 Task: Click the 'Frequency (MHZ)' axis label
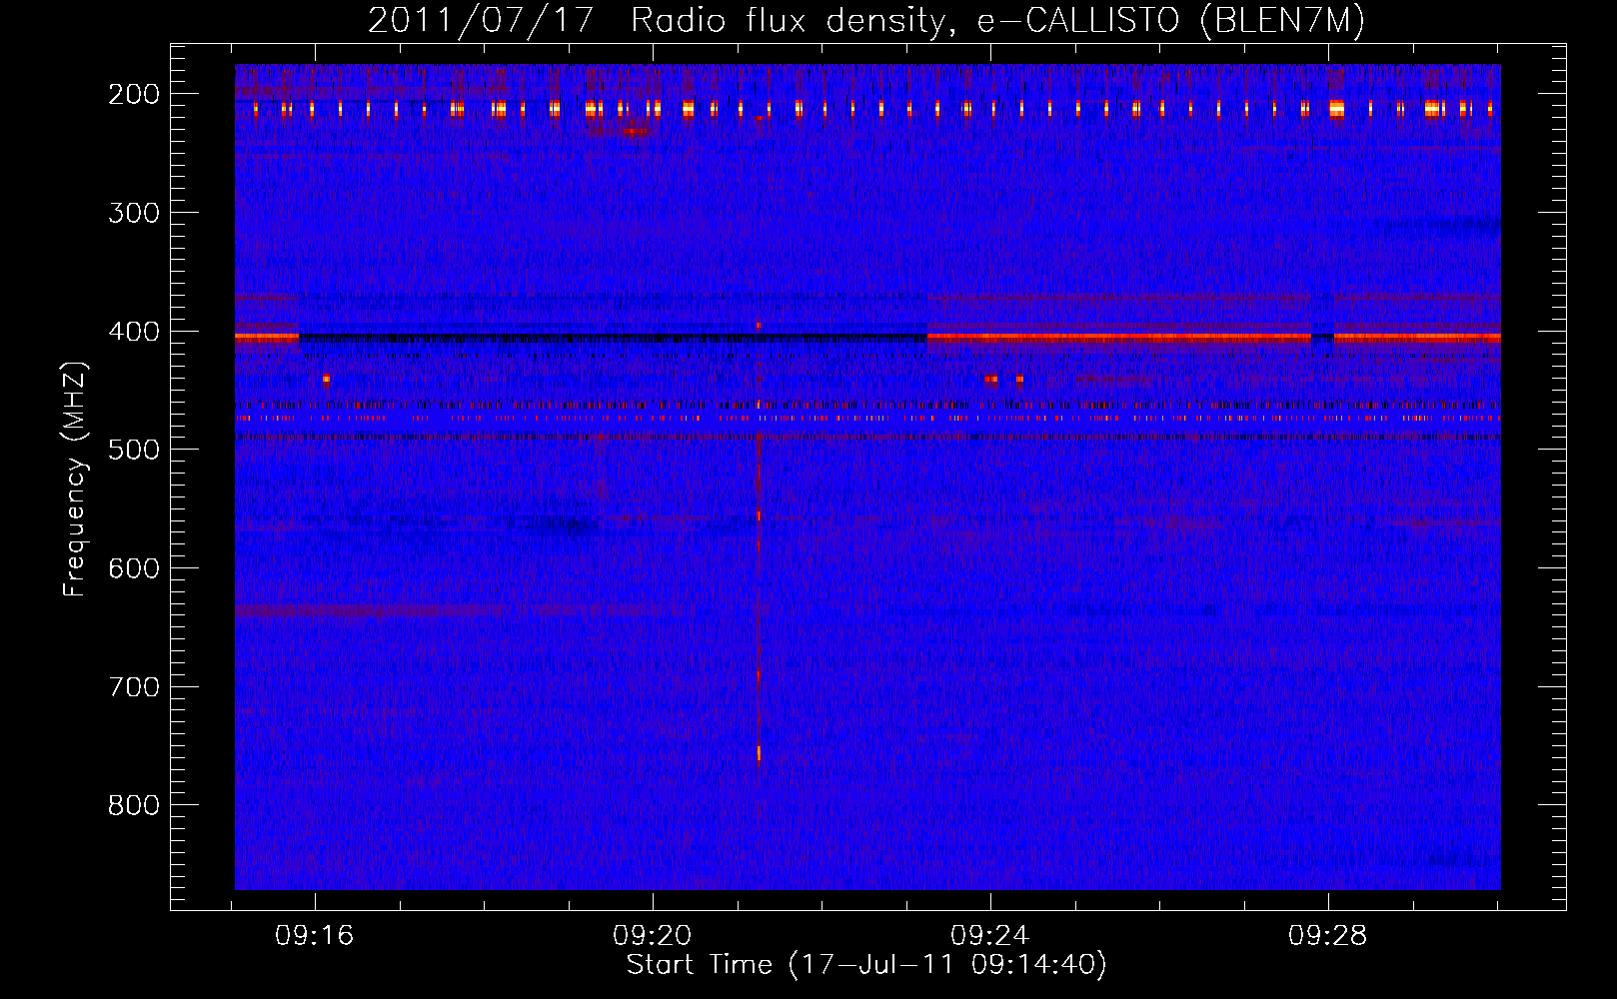point(75,480)
